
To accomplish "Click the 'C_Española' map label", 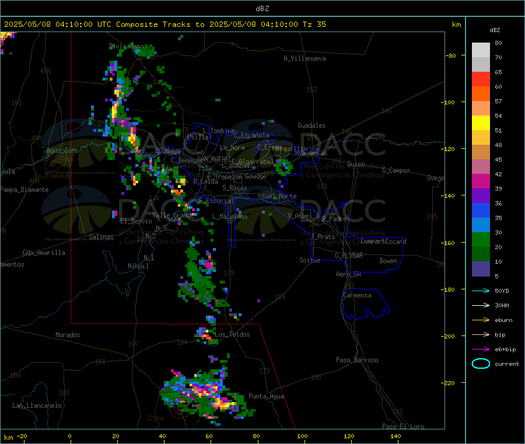I will (x=252, y=135).
